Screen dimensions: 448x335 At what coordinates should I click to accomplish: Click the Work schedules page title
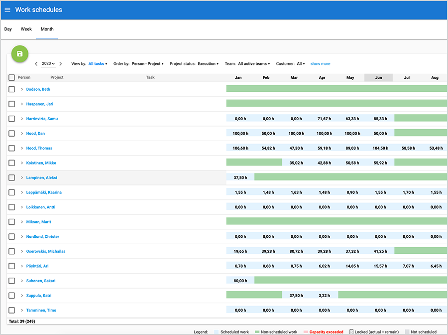38,10
